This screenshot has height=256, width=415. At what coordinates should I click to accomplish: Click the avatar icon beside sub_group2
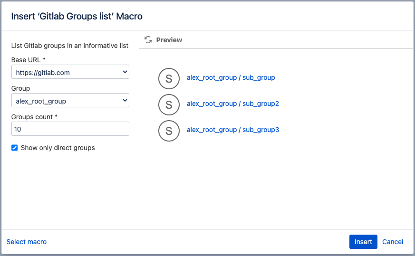click(x=169, y=105)
